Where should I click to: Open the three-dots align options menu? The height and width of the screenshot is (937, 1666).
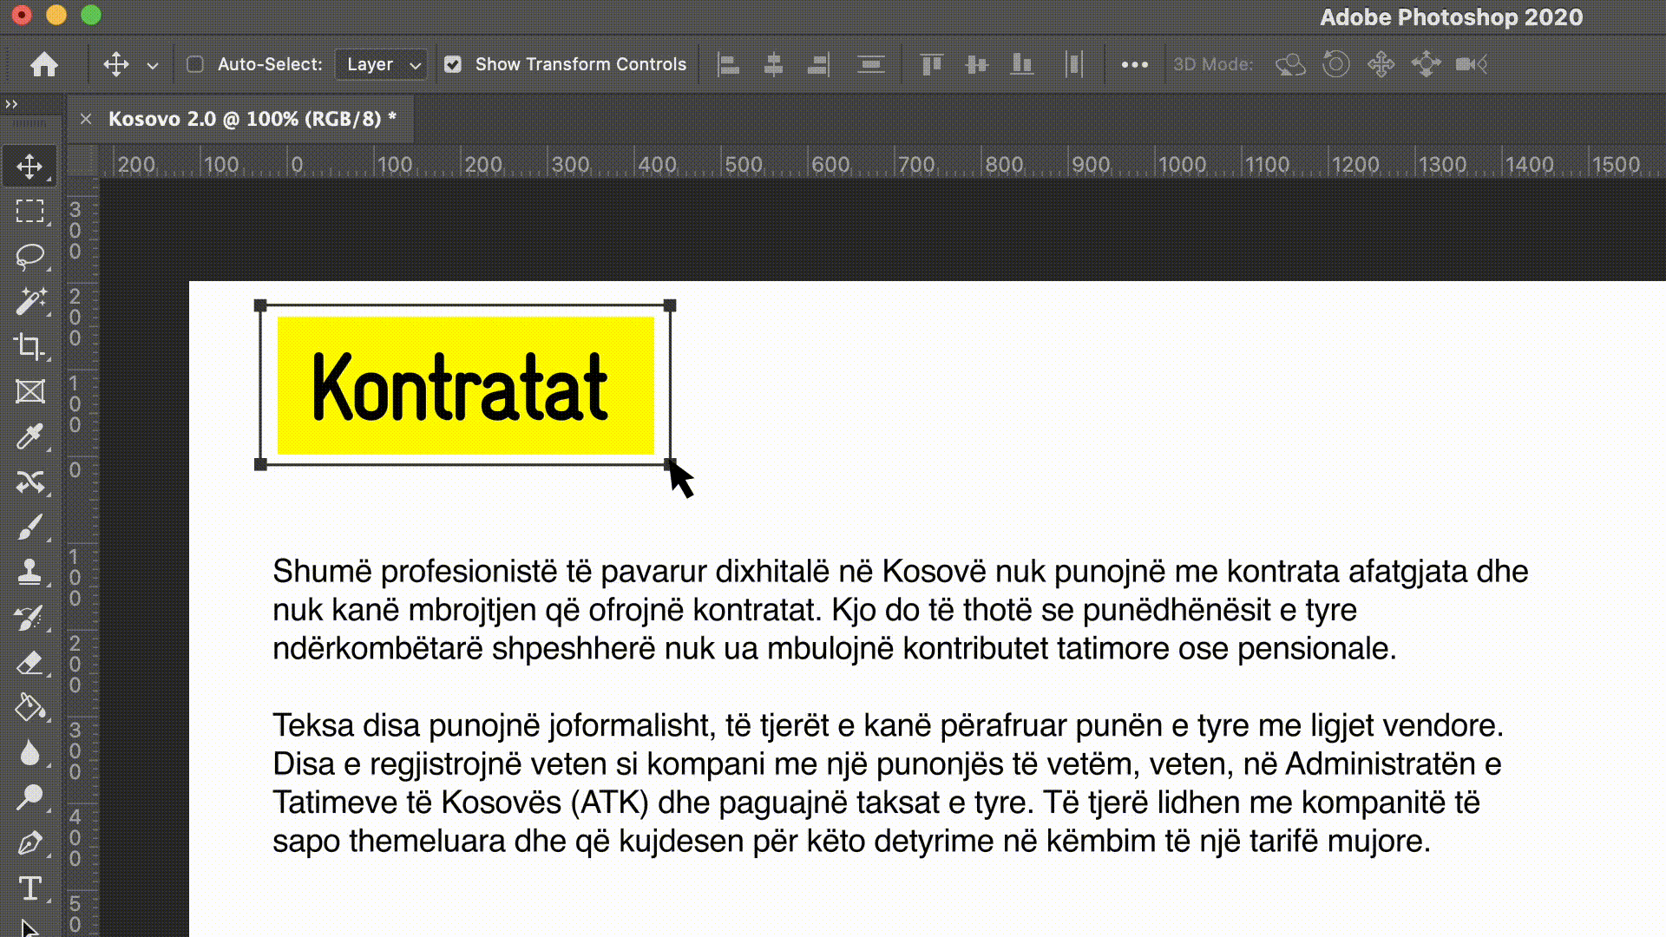click(1134, 64)
